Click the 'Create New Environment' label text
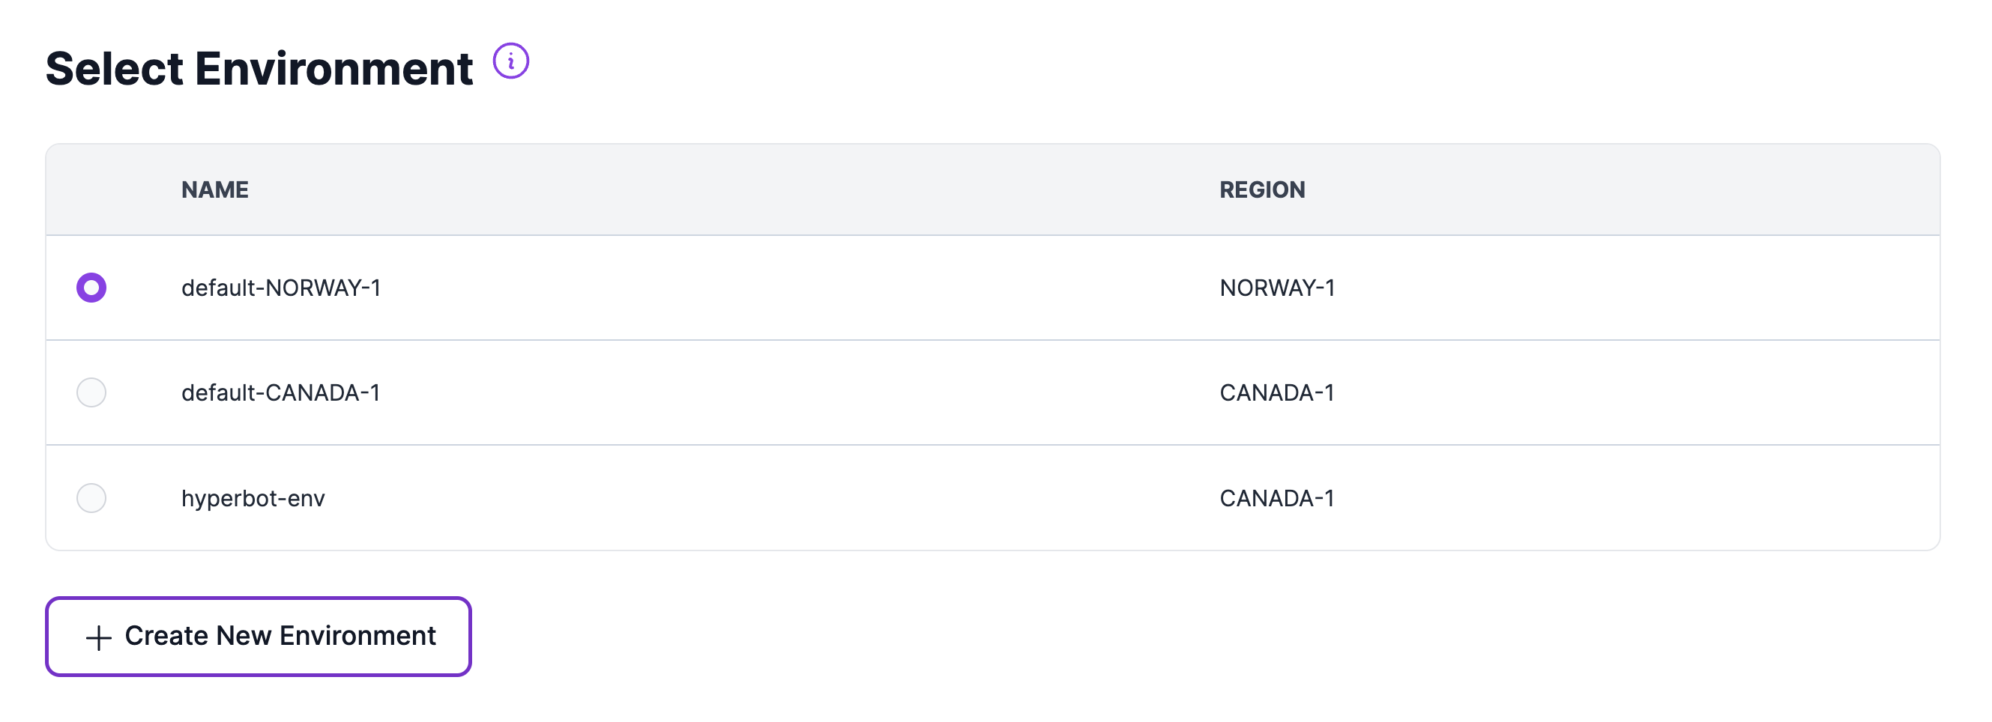1992x722 pixels. pyautogui.click(x=280, y=636)
